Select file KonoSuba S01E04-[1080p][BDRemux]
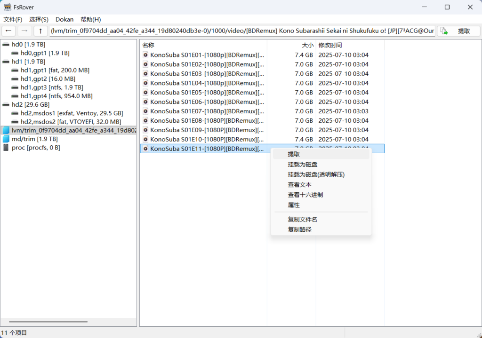Screen dimensions: 482x338 coord(207,83)
